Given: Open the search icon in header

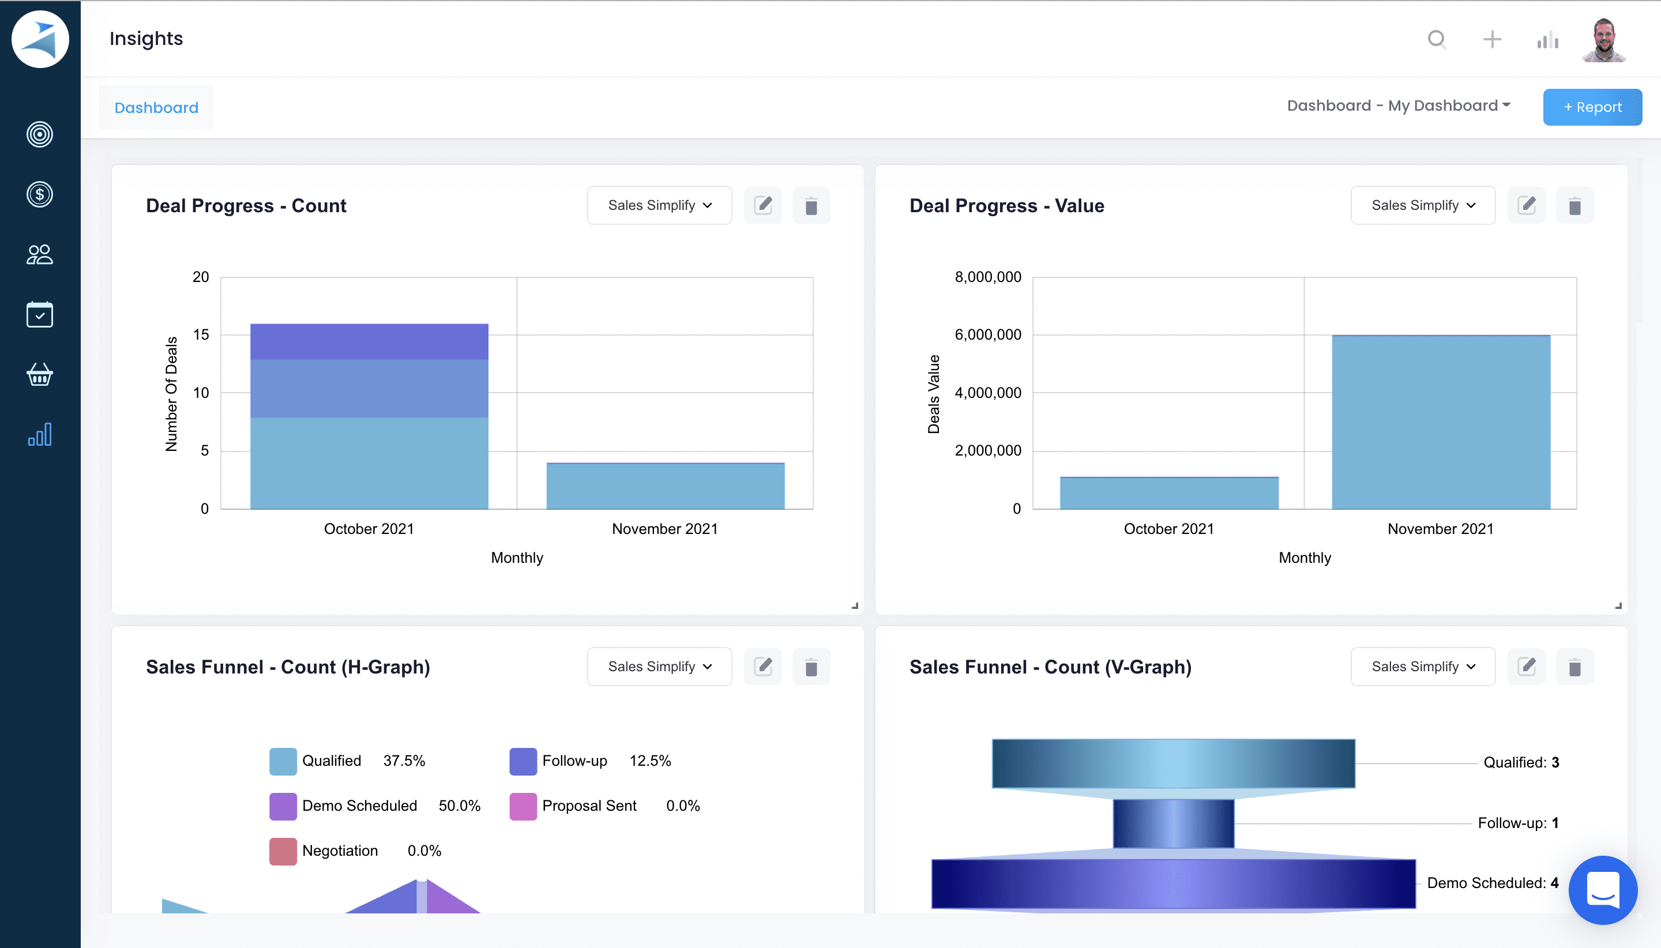Looking at the screenshot, I should click(1437, 40).
